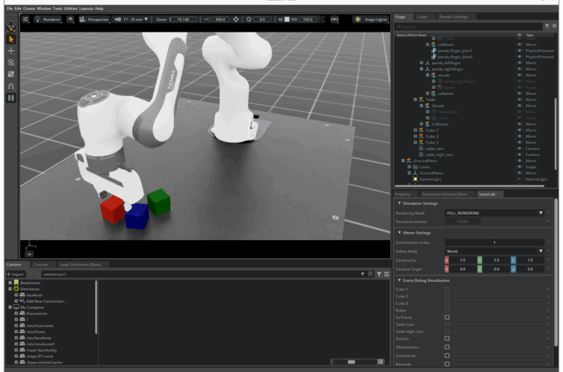Image resolution: width=563 pixels, height=372 pixels.
Task: Click the Stage Lights sun icon
Action: 358,19
